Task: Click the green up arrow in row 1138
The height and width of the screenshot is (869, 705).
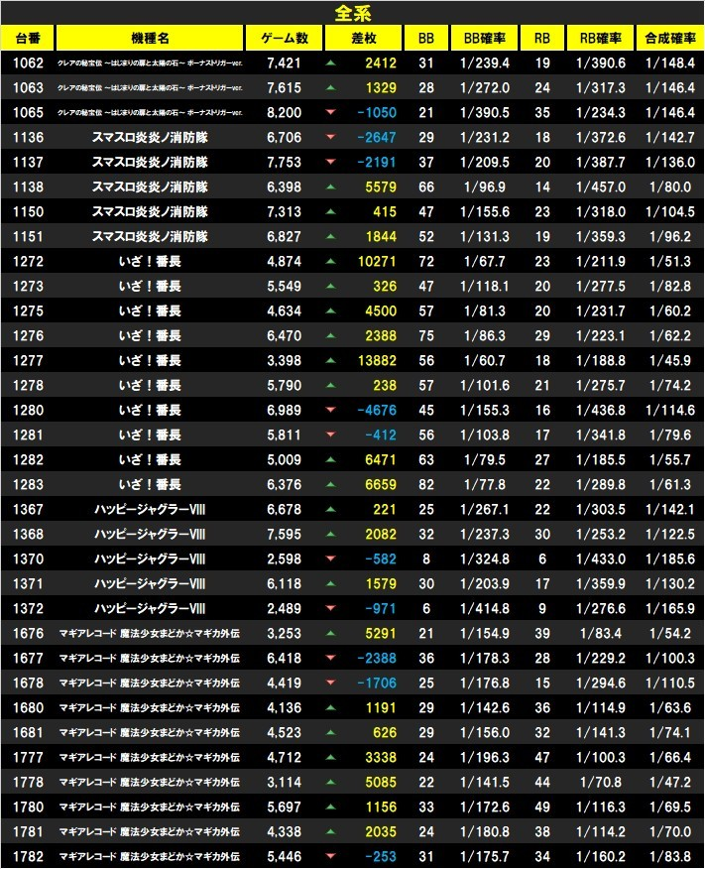Action: (x=330, y=187)
